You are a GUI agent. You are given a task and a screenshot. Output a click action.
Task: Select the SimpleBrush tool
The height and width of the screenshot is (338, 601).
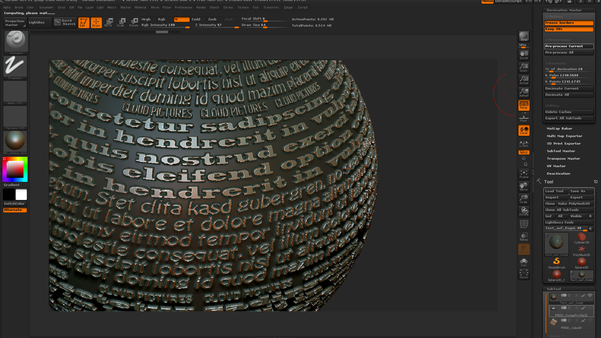click(x=556, y=264)
